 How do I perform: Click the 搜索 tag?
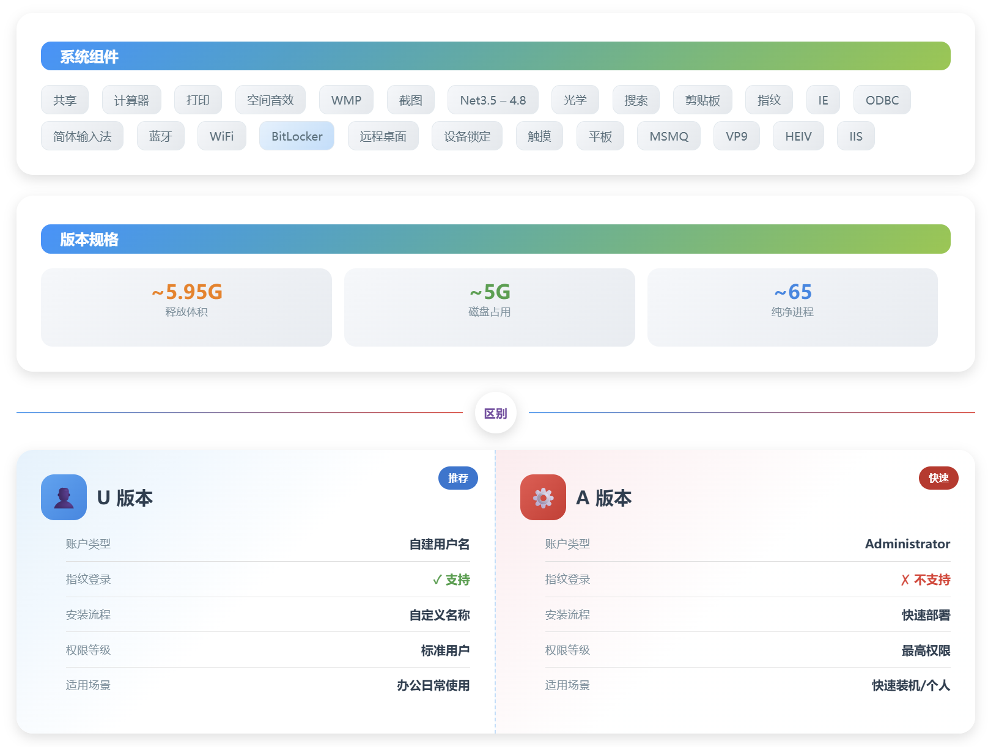pos(636,100)
